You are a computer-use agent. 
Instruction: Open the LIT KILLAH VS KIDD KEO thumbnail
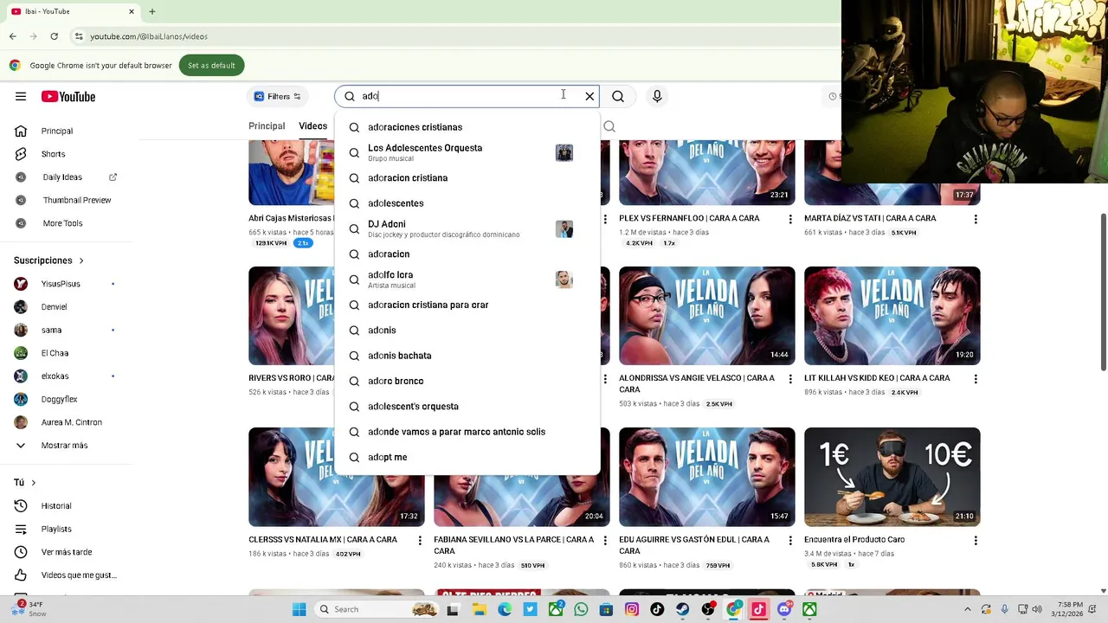coord(892,316)
